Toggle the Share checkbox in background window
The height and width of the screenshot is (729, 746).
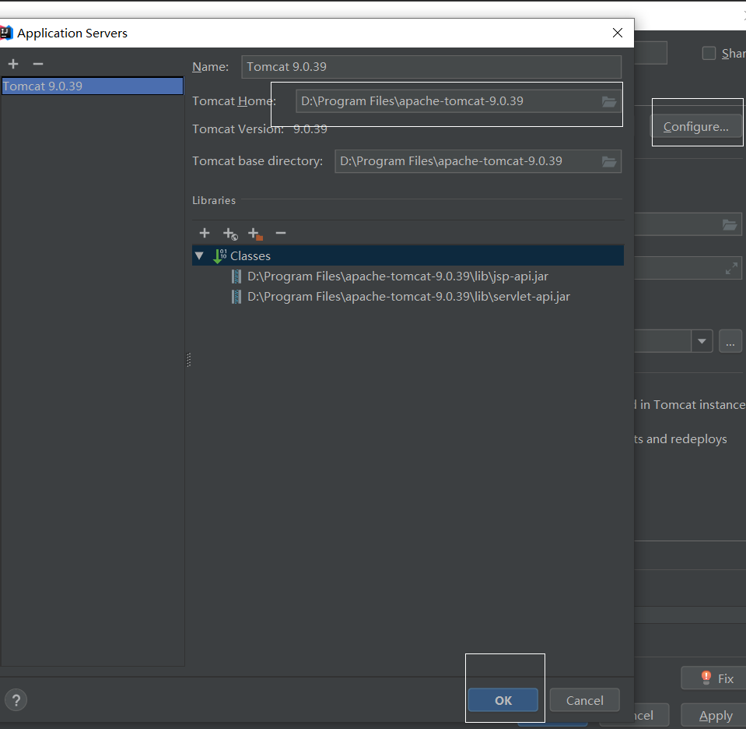(x=709, y=54)
